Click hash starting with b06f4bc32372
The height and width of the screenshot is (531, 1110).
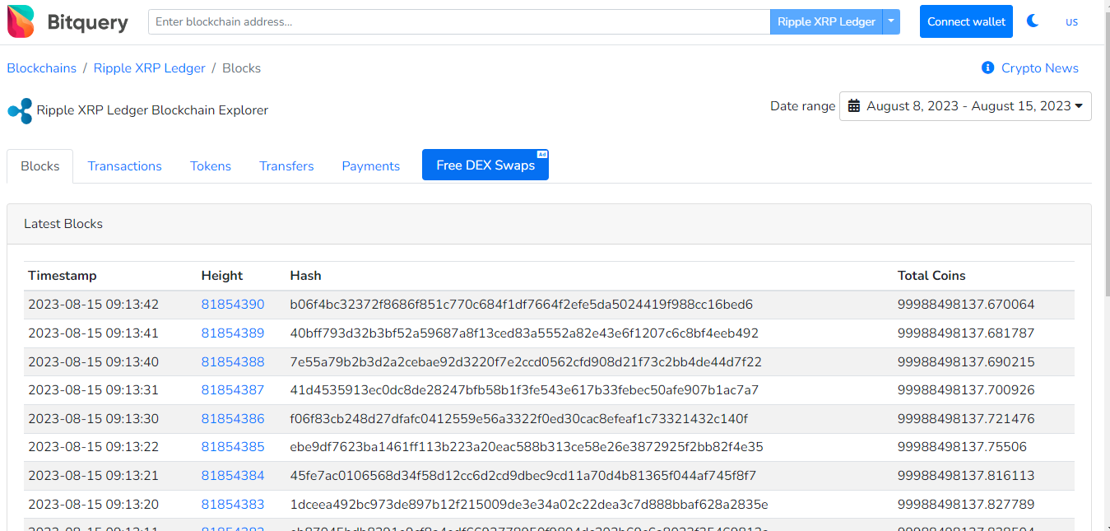click(522, 305)
